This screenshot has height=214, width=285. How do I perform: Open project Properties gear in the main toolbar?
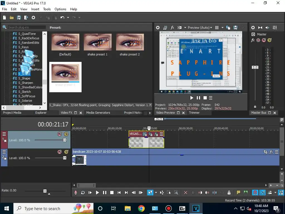click(33, 18)
